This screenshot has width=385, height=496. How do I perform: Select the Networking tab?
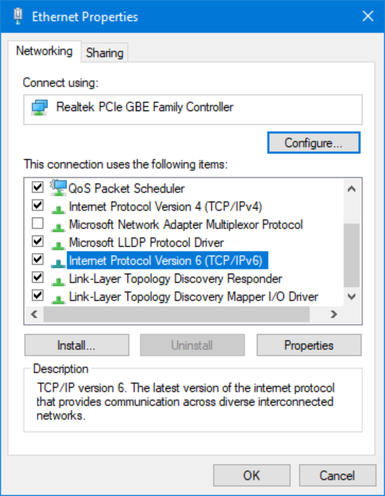(x=44, y=51)
